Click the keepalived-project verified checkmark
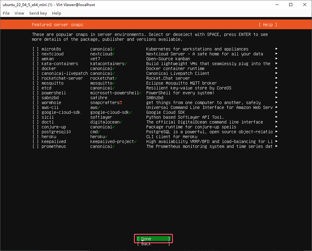Image resolution: width=312 pixels, height=251 pixels. point(135,142)
